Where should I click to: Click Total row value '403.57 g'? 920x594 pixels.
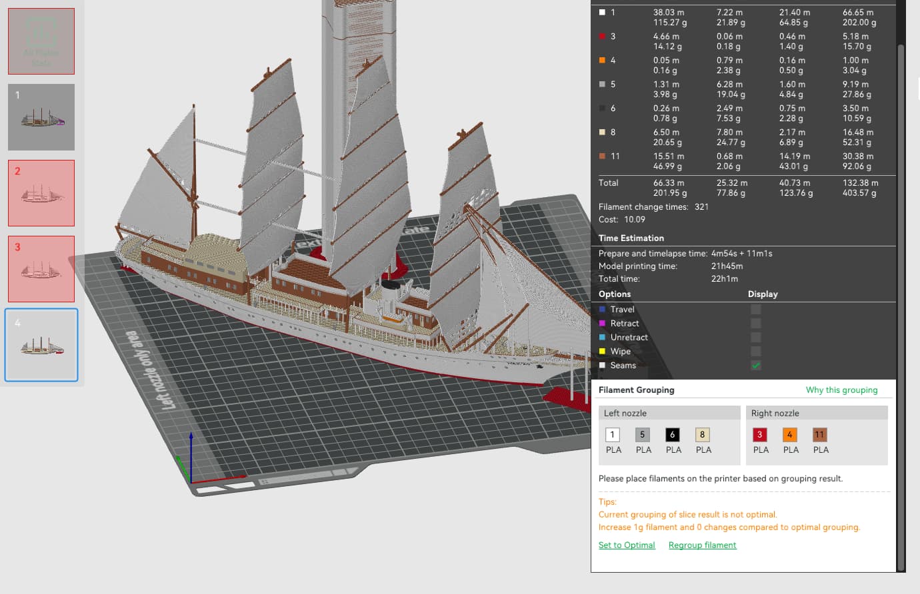tap(859, 193)
